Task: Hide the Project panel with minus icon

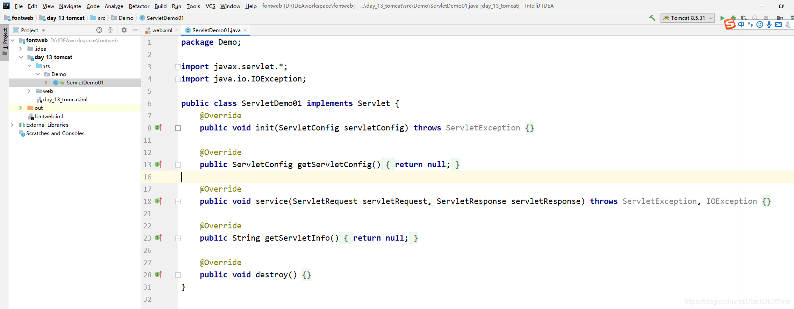Action: pyautogui.click(x=135, y=30)
